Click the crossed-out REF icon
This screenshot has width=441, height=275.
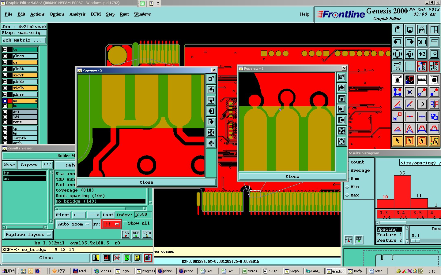[x=117, y=258]
